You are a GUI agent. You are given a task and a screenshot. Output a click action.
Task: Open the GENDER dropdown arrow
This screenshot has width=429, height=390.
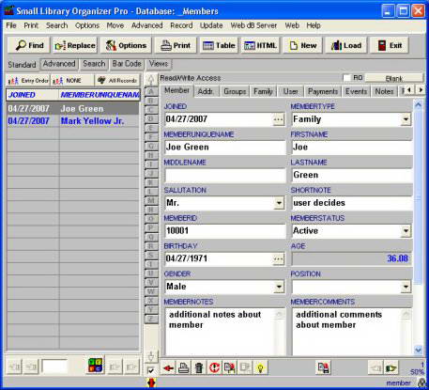tap(279, 287)
